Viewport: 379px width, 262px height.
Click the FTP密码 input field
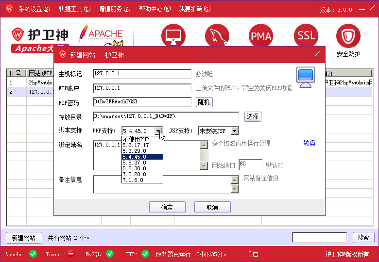142,102
